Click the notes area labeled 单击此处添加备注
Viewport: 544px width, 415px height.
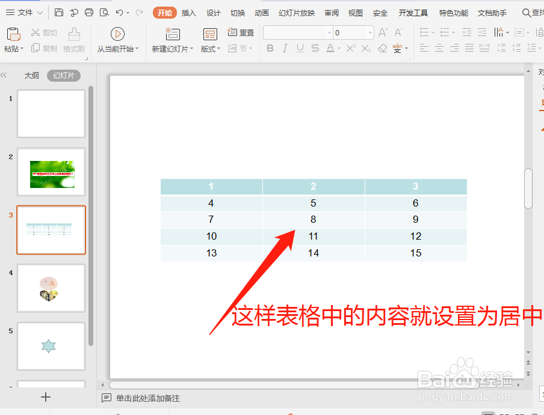(150, 398)
